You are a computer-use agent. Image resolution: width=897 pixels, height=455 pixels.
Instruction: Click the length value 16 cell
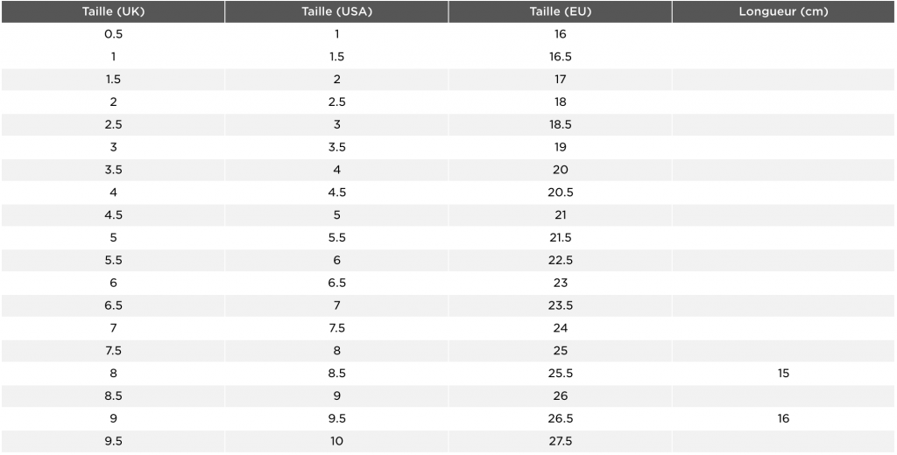pos(783,418)
